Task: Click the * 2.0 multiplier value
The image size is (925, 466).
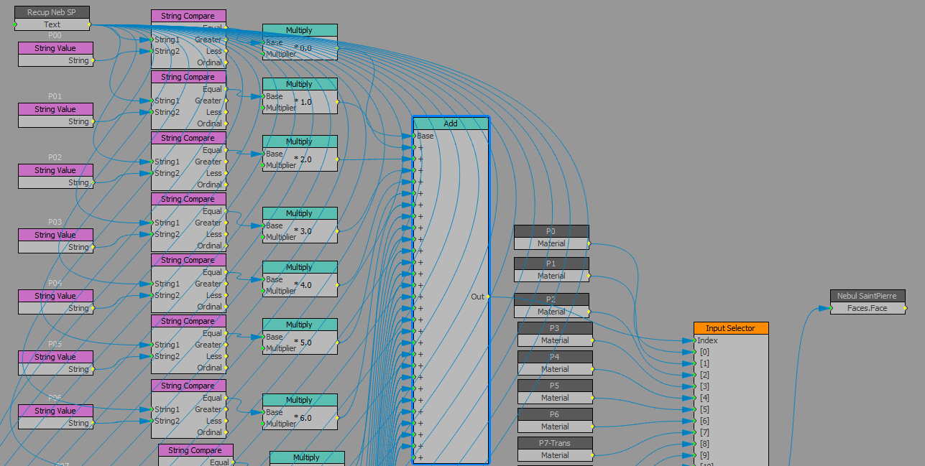Action: pyautogui.click(x=303, y=159)
